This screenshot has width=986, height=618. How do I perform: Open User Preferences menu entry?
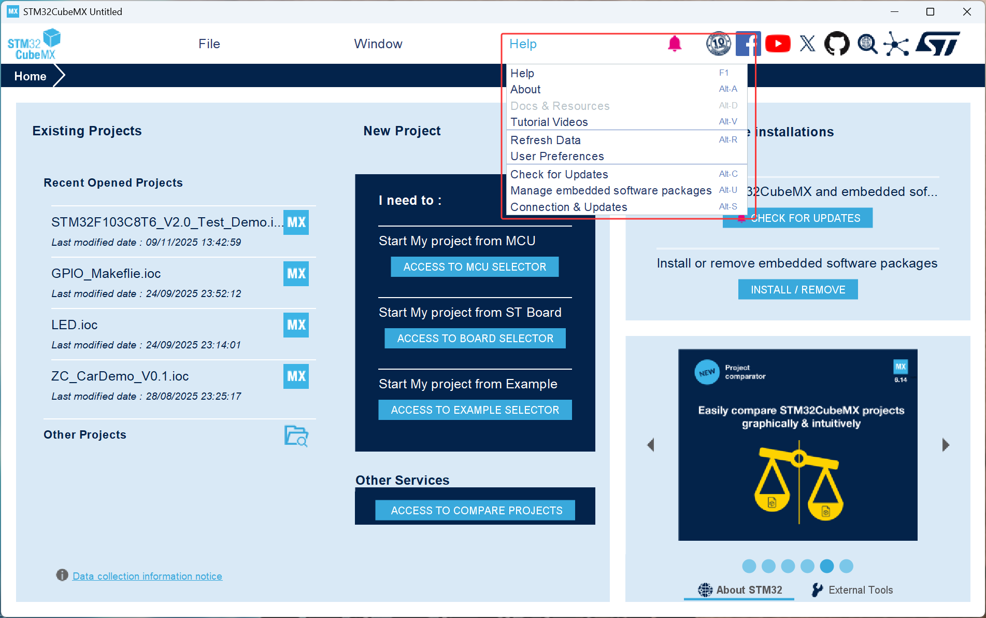point(626,156)
